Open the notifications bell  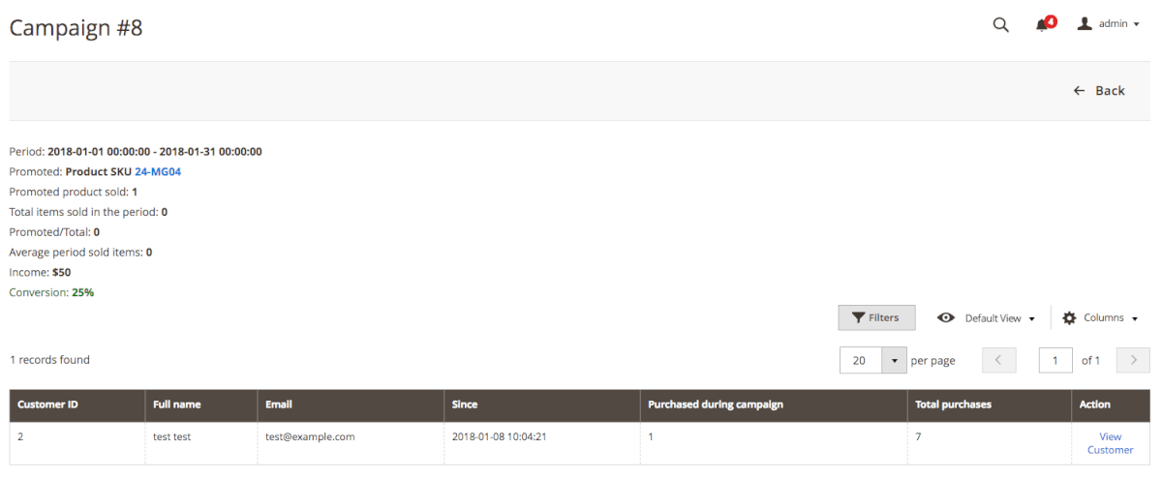(1042, 25)
